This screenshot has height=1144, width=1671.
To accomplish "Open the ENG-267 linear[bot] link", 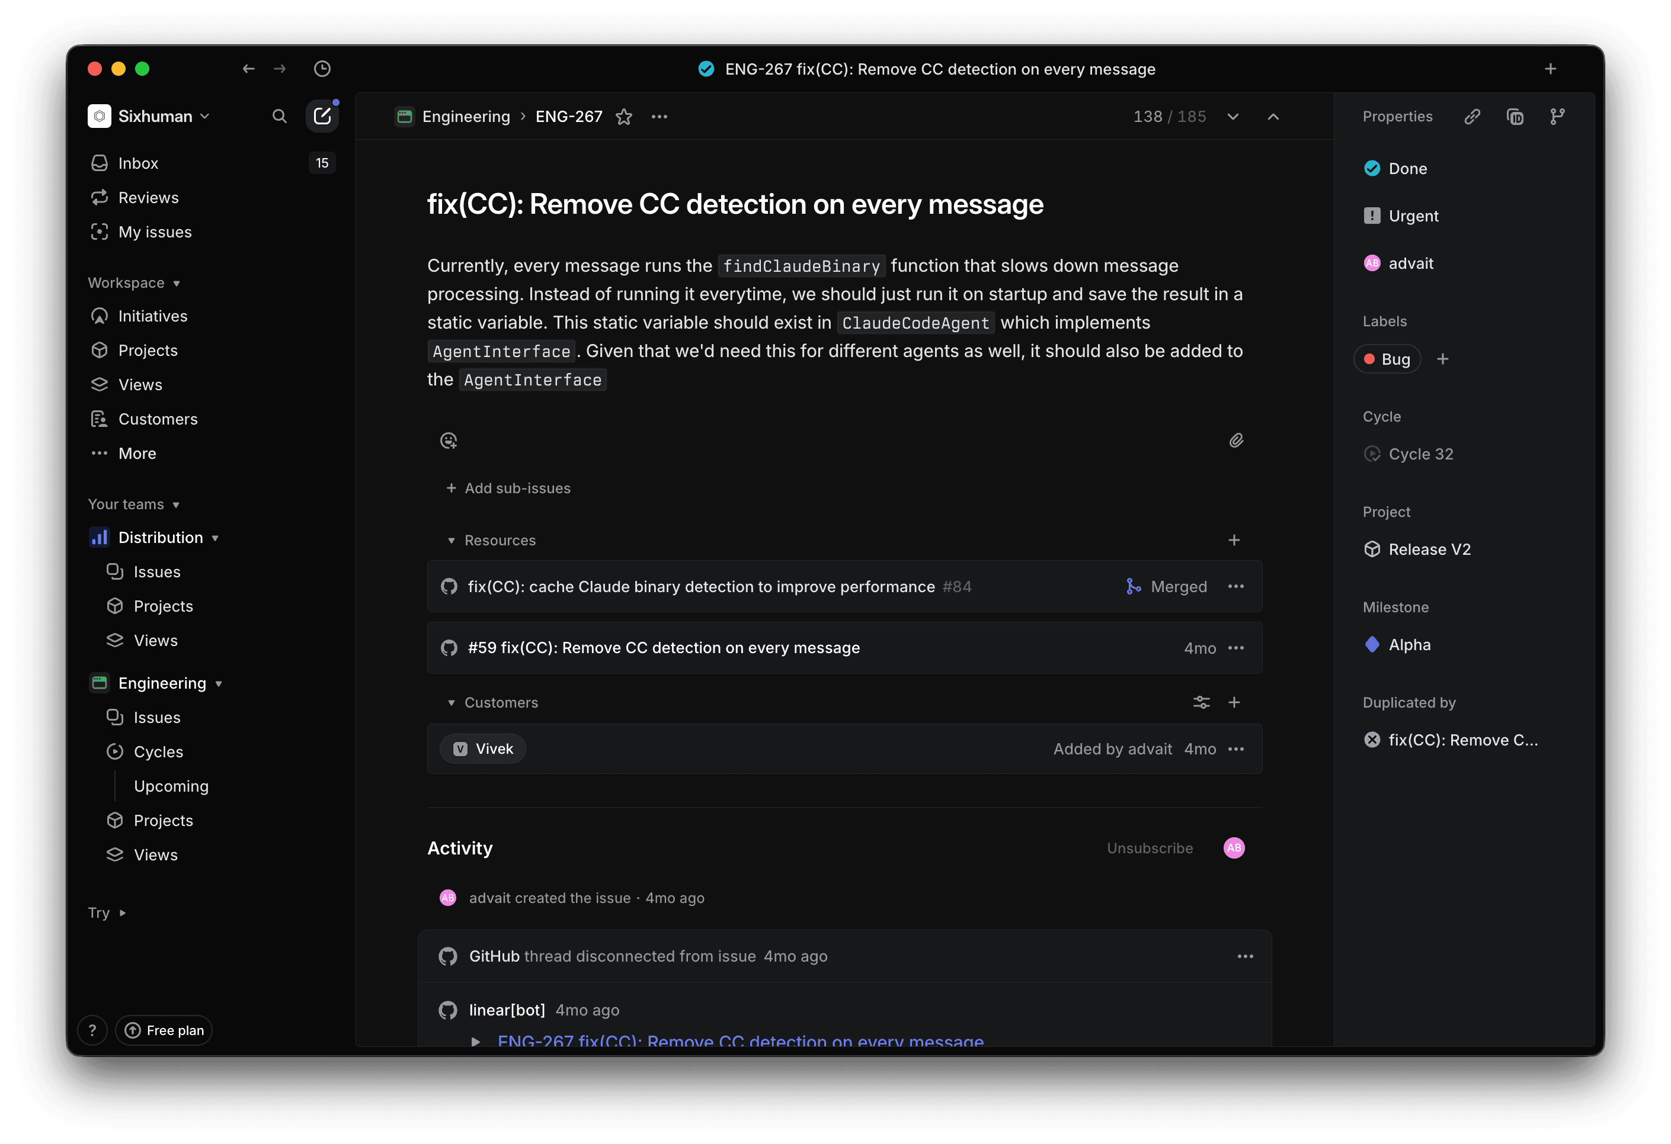I will pos(741,1041).
